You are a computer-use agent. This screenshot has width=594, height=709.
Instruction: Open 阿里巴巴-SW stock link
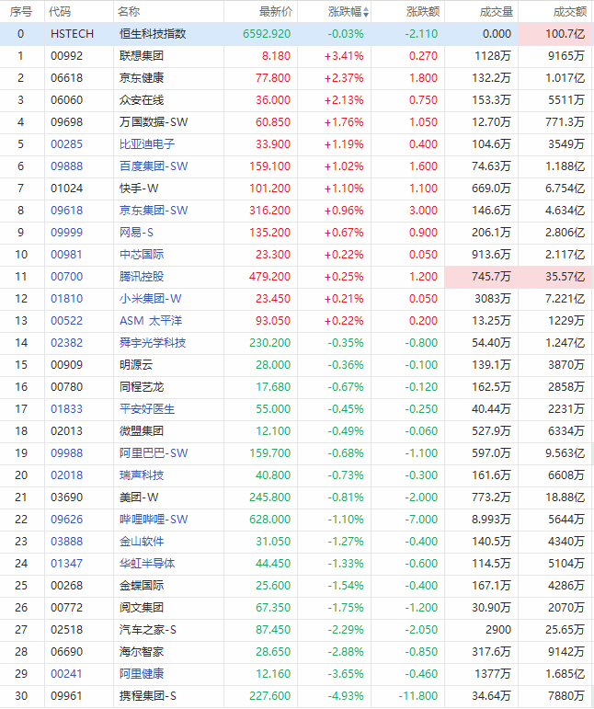tap(154, 453)
